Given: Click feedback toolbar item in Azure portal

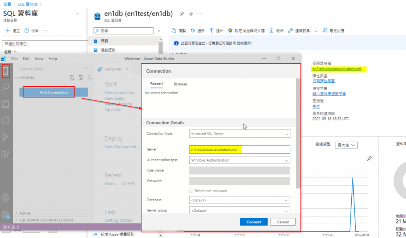Looking at the screenshot, I should 333,30.
